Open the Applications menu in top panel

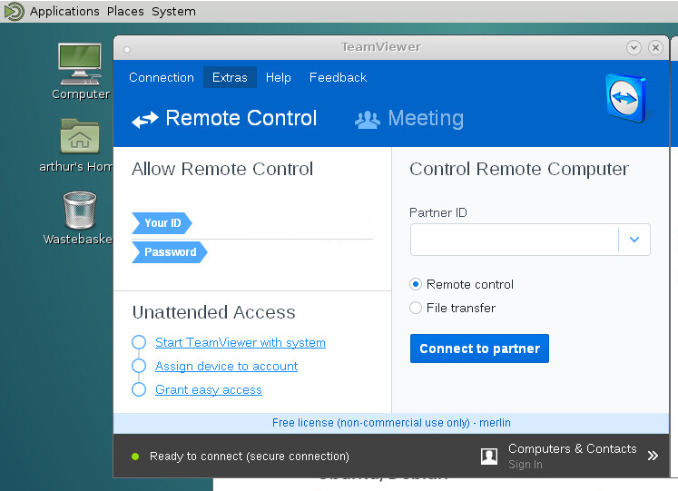[64, 11]
